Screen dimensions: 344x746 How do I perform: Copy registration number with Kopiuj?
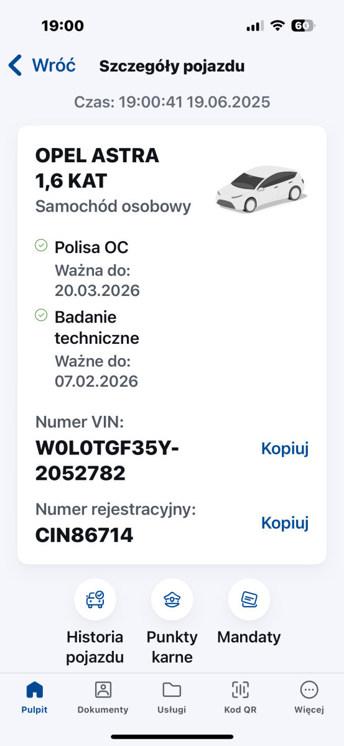[285, 523]
